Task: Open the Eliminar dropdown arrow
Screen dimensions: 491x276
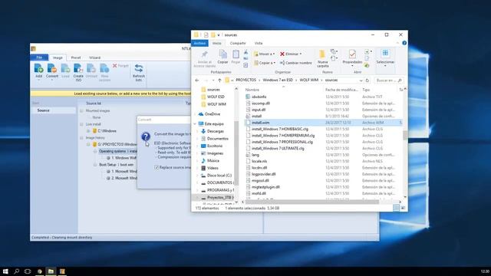Action: (301, 54)
